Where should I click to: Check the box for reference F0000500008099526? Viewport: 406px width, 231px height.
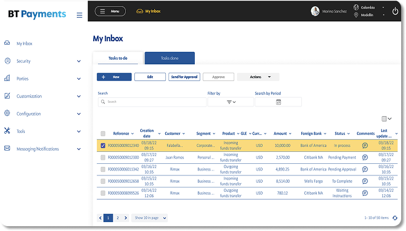coord(103,193)
